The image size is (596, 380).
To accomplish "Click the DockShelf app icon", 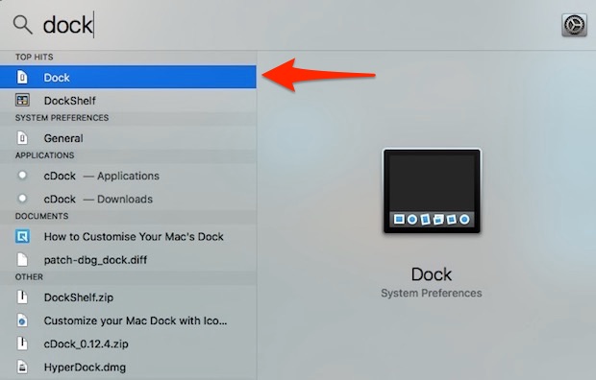I will tap(22, 100).
